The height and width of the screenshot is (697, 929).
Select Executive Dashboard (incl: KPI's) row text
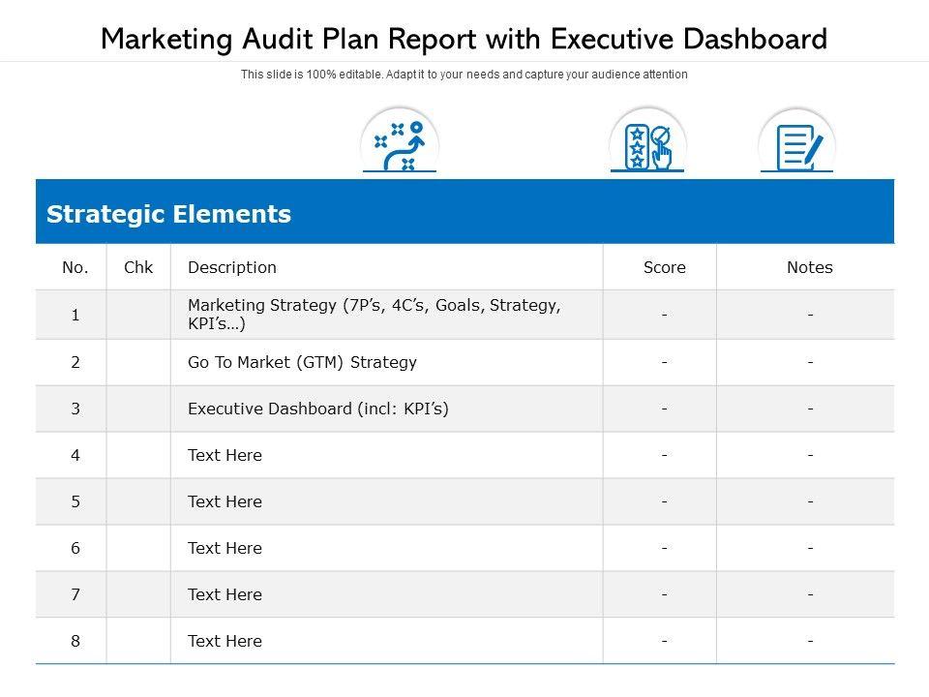pos(317,409)
